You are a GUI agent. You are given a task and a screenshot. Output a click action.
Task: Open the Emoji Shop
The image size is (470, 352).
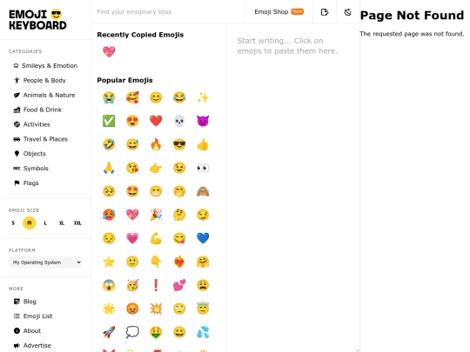[x=279, y=11]
